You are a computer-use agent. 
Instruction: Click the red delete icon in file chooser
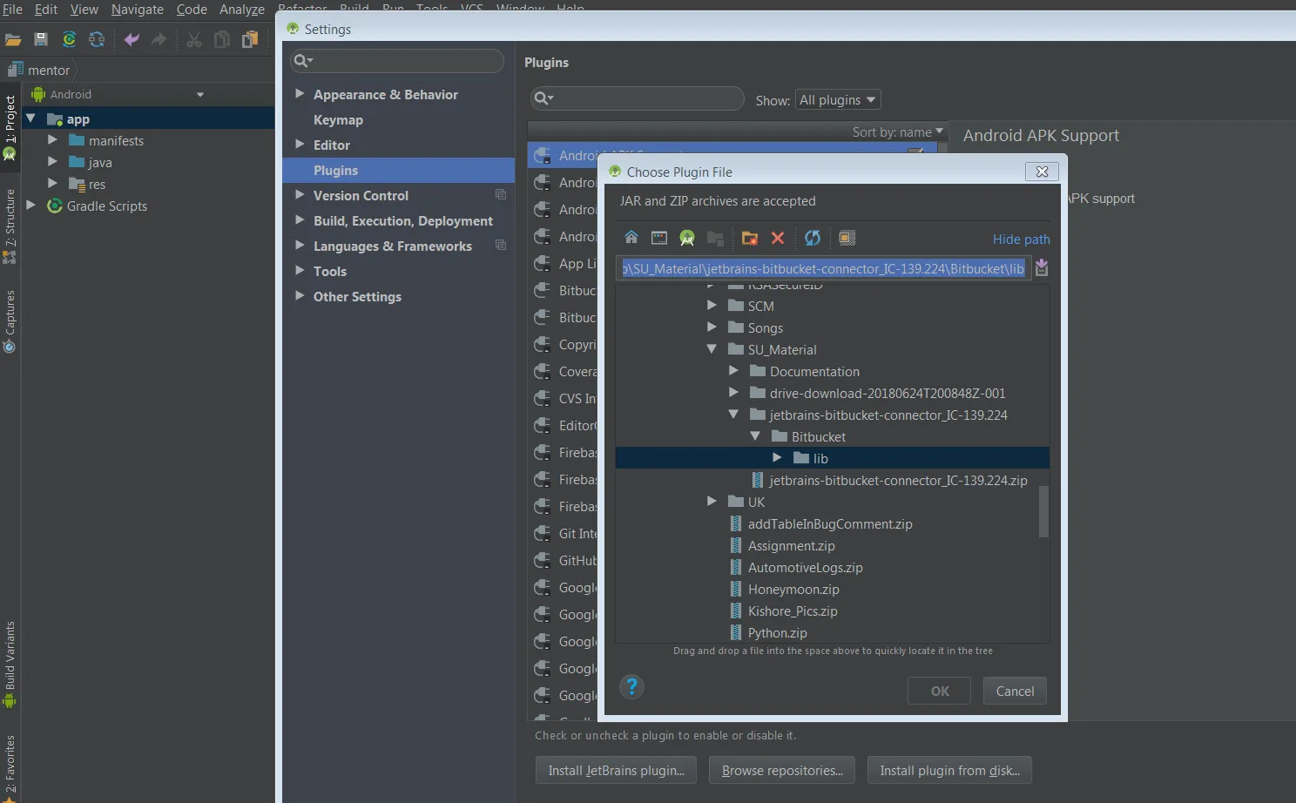coord(778,238)
